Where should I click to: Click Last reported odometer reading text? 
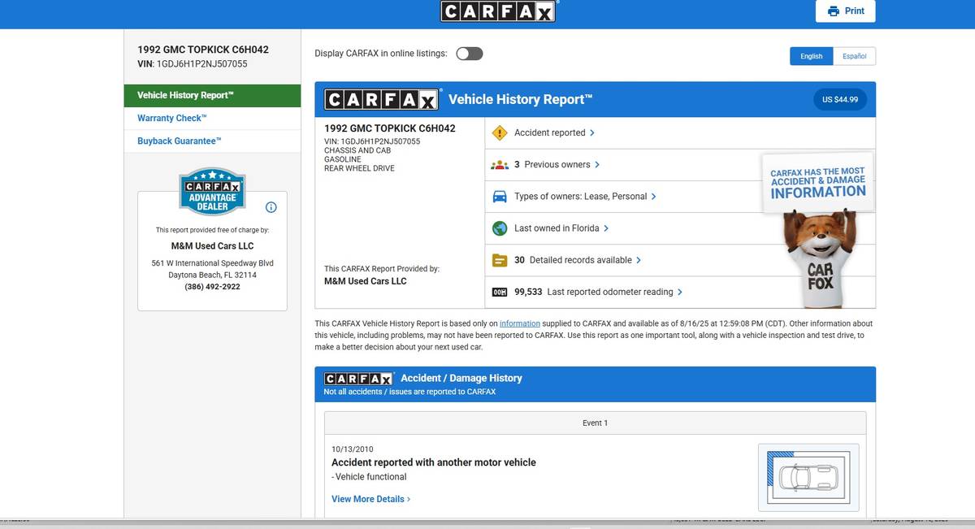[610, 292]
